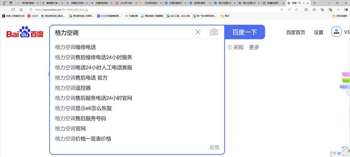
Task: Open the tab actions menu icon
Action: [11, 3]
